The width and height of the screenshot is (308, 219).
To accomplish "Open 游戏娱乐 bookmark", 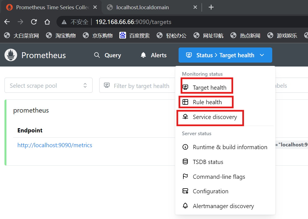I will (282, 35).
